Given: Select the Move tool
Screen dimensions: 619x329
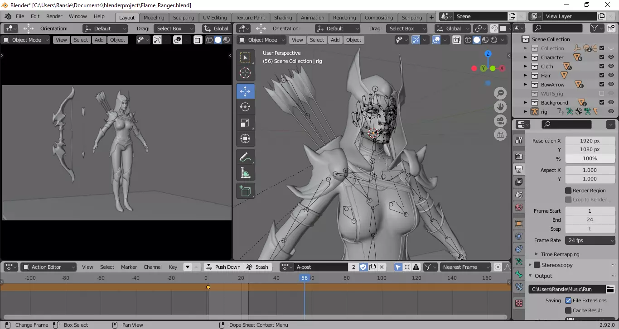Looking at the screenshot, I should (245, 91).
